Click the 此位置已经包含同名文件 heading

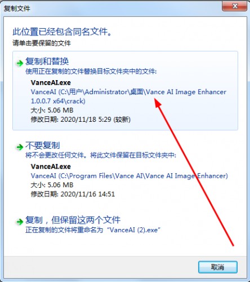click(62, 32)
